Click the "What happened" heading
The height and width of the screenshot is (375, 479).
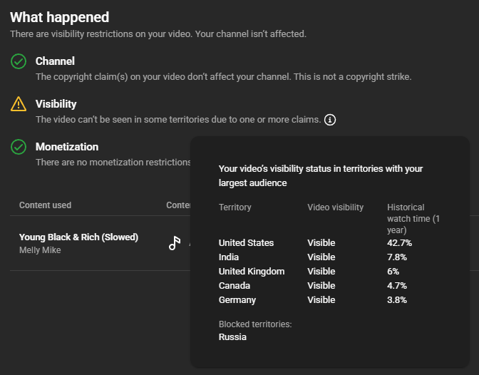pos(60,17)
